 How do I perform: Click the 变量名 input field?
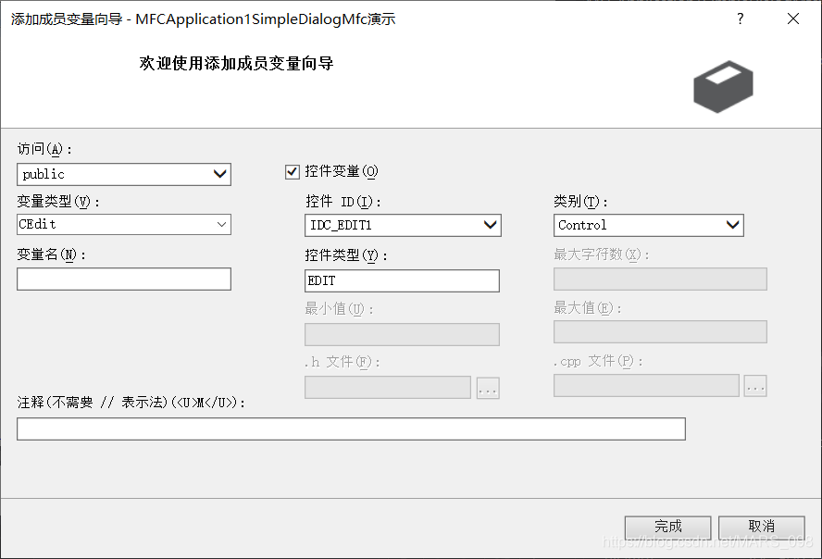[x=123, y=279]
